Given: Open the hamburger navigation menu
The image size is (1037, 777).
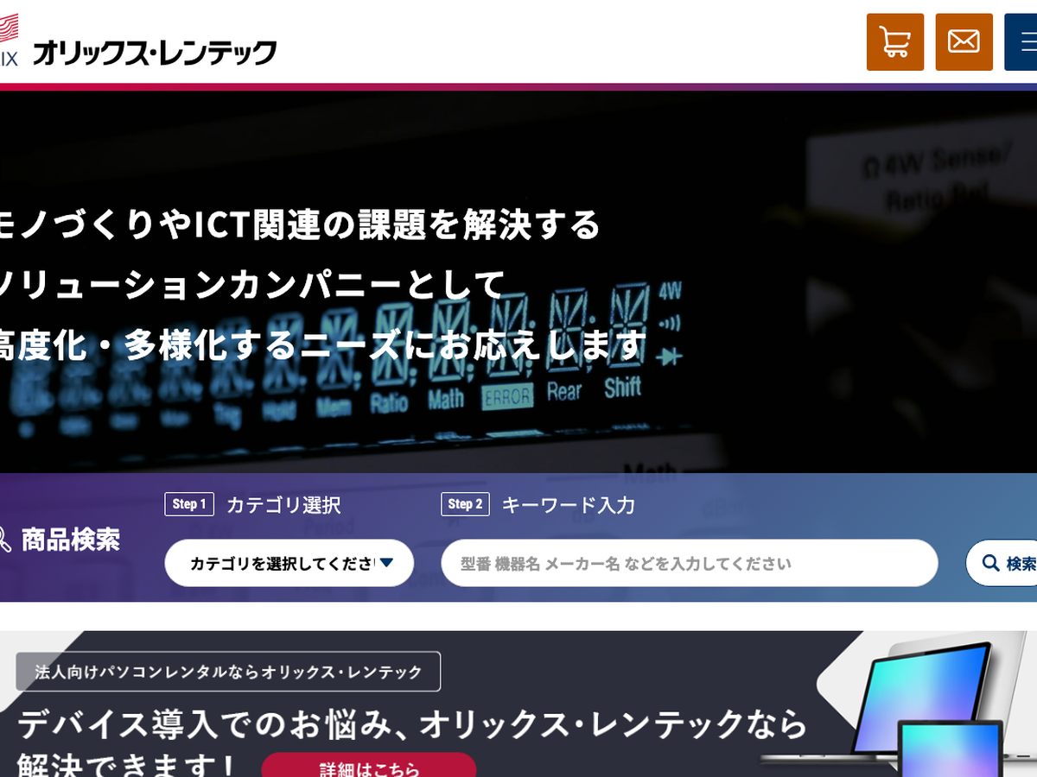Looking at the screenshot, I should pyautogui.click(x=1021, y=41).
